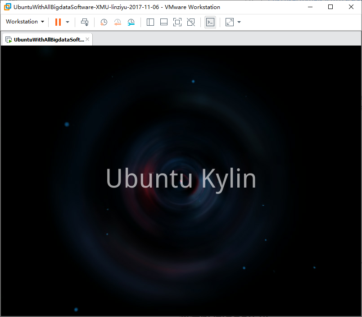
Task: Toggle the thumbnail bar view
Action: coord(164,22)
